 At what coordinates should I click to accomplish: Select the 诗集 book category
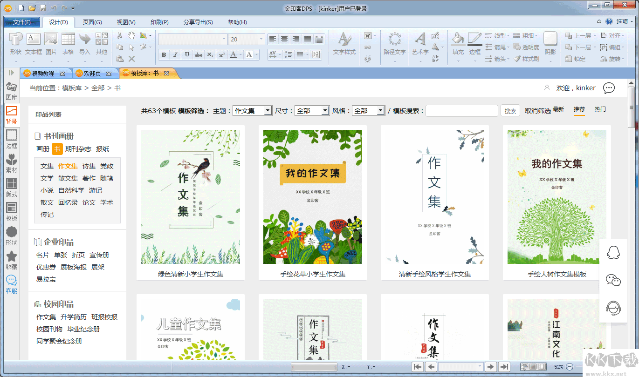pyautogui.click(x=89, y=166)
